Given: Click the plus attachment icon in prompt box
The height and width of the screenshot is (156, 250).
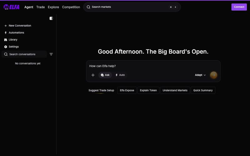Looking at the screenshot, I should click(93, 75).
